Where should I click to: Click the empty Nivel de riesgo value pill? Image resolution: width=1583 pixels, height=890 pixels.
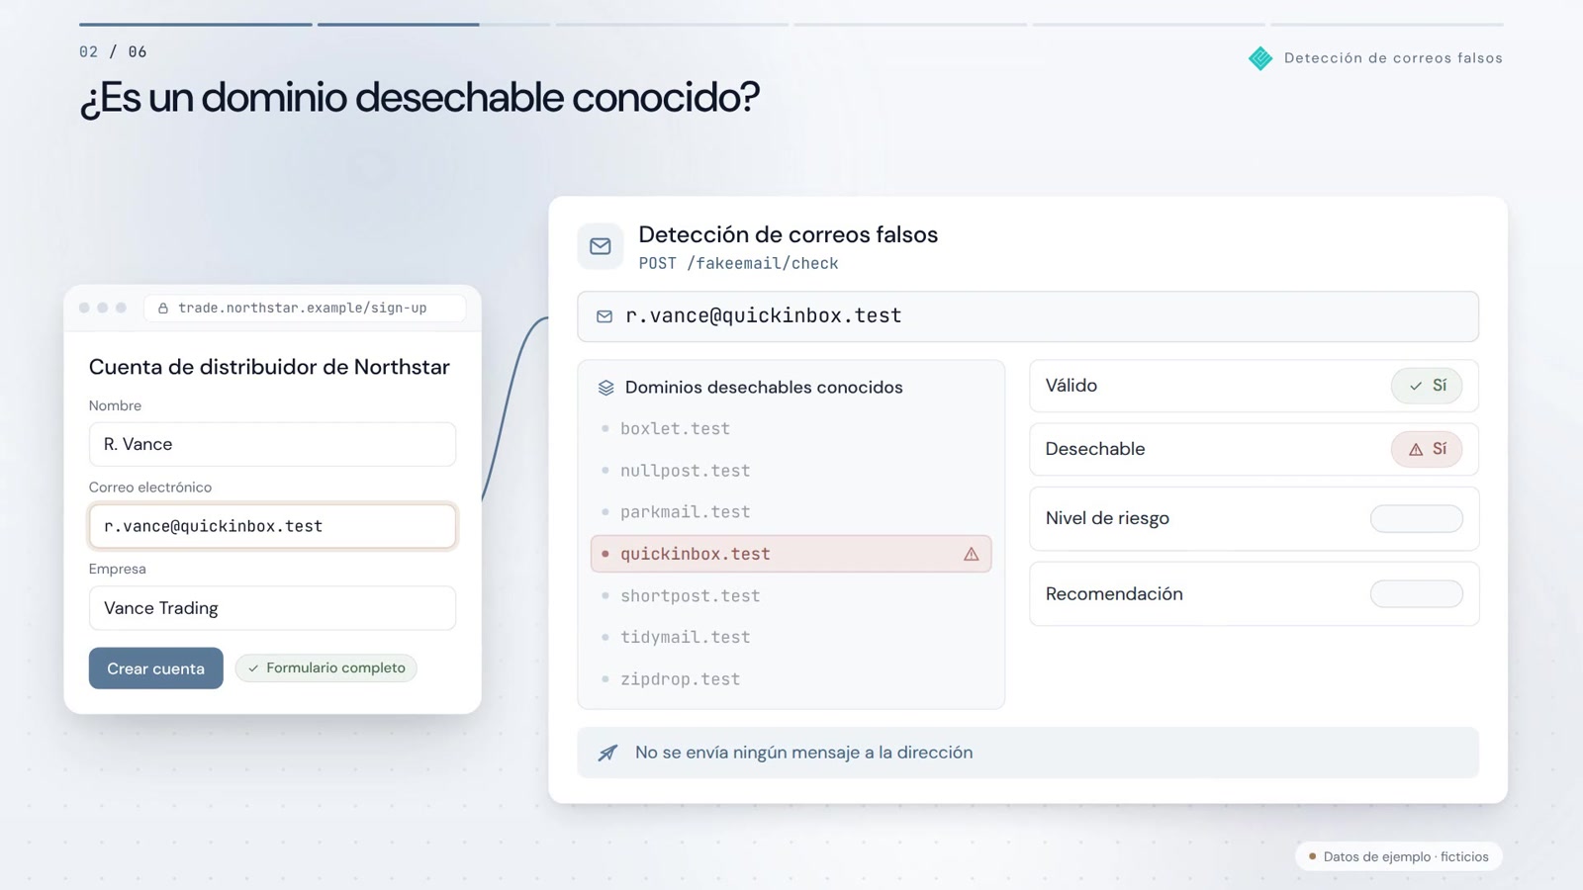1416,518
